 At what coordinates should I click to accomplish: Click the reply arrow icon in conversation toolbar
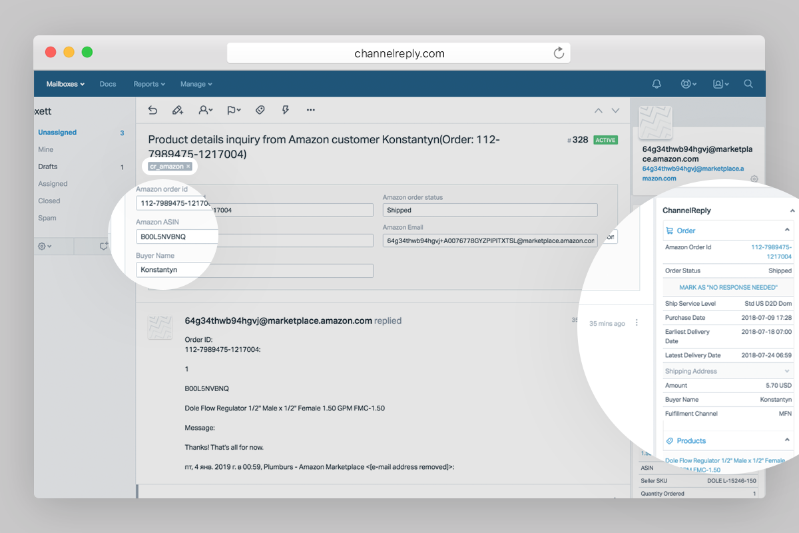click(x=152, y=110)
